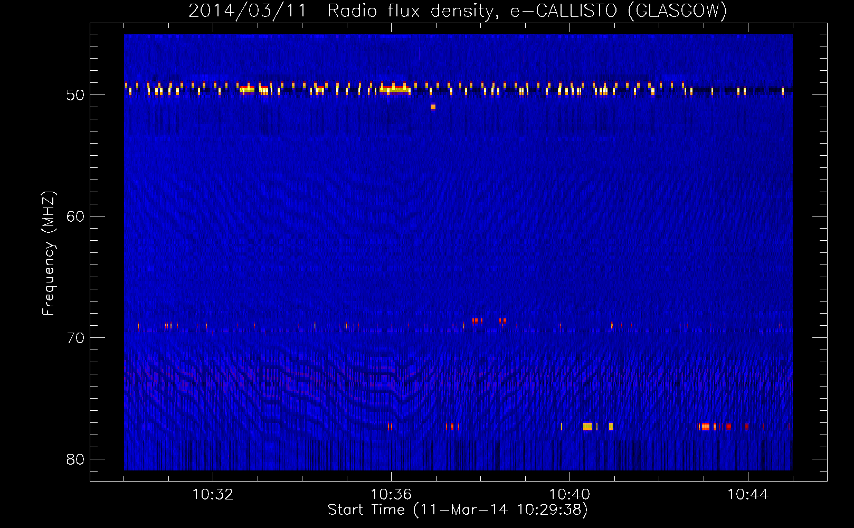Select the 'e-CALLISTO (GLASGOW)' title text
This screenshot has height=528, width=854.
click(x=619, y=11)
